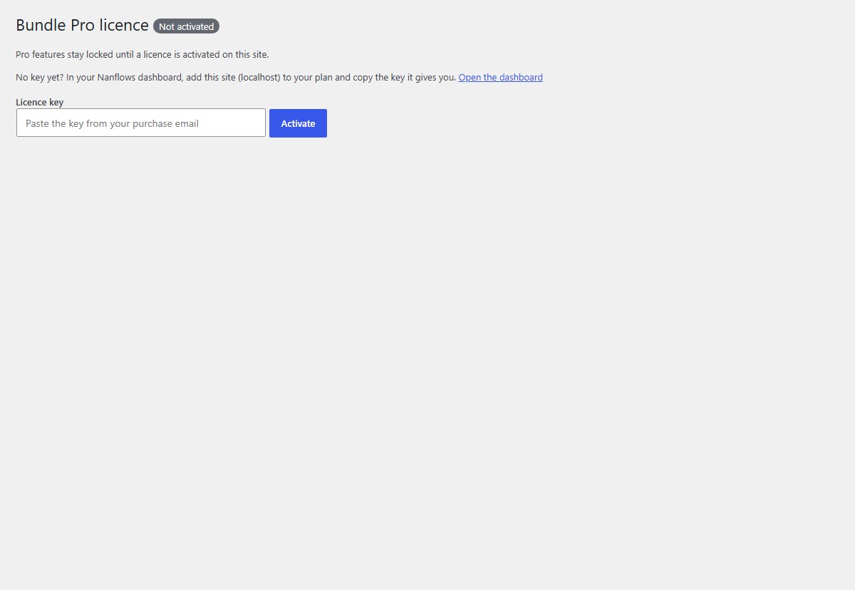Screen dimensions: 855x590
Task: Select the 'Bundle Pro licence' heading
Action: tap(82, 25)
